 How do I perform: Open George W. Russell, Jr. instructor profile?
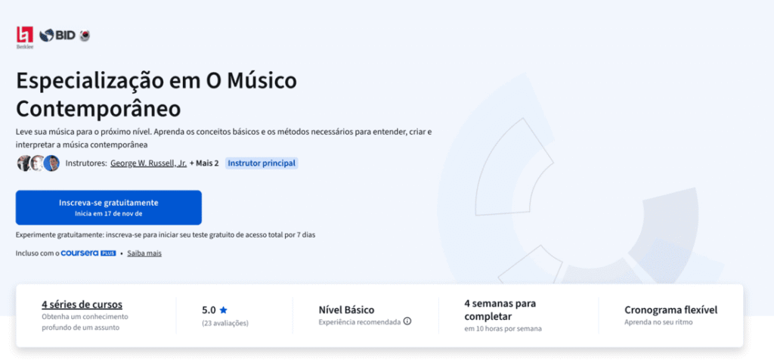pyautogui.click(x=148, y=163)
